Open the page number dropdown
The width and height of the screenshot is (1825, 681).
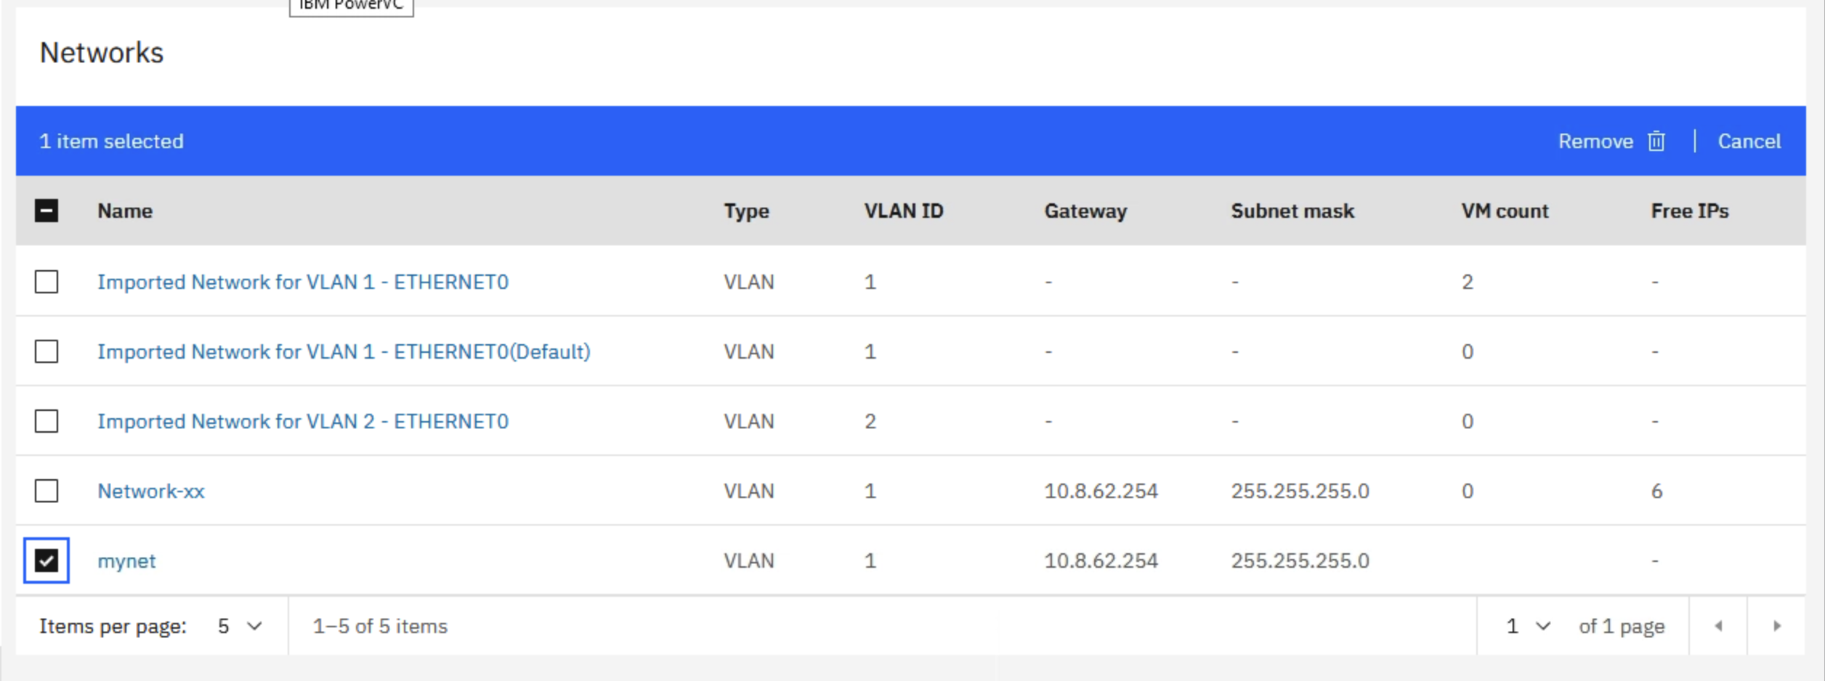click(1529, 626)
